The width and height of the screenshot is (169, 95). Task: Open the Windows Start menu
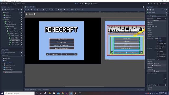click(x=2, y=93)
